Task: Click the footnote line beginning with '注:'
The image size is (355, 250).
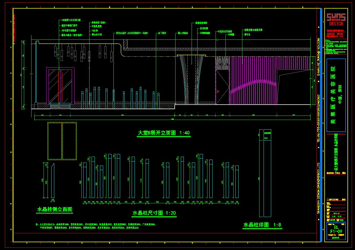Action: click(95, 224)
